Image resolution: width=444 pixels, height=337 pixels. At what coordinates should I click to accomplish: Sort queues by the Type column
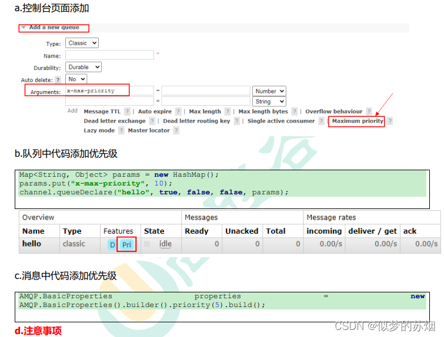(72, 231)
